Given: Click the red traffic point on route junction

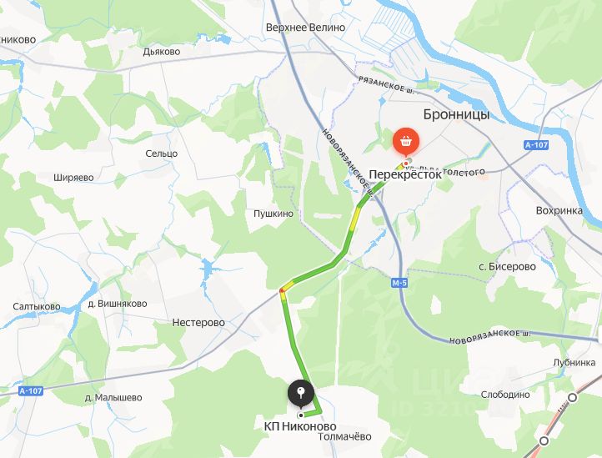Looking at the screenshot, I should [282, 290].
